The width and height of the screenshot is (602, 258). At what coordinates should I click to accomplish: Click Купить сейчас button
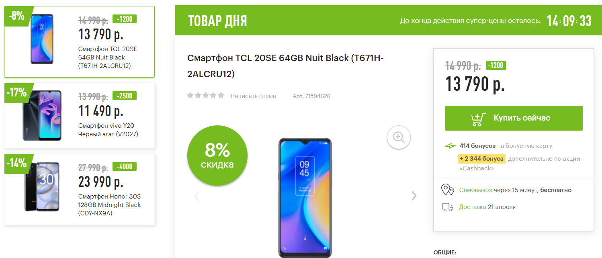click(x=514, y=118)
